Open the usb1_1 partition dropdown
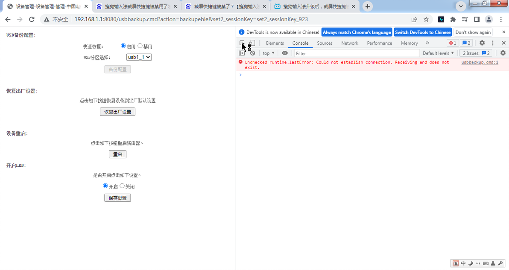The height and width of the screenshot is (270, 509). click(x=139, y=58)
